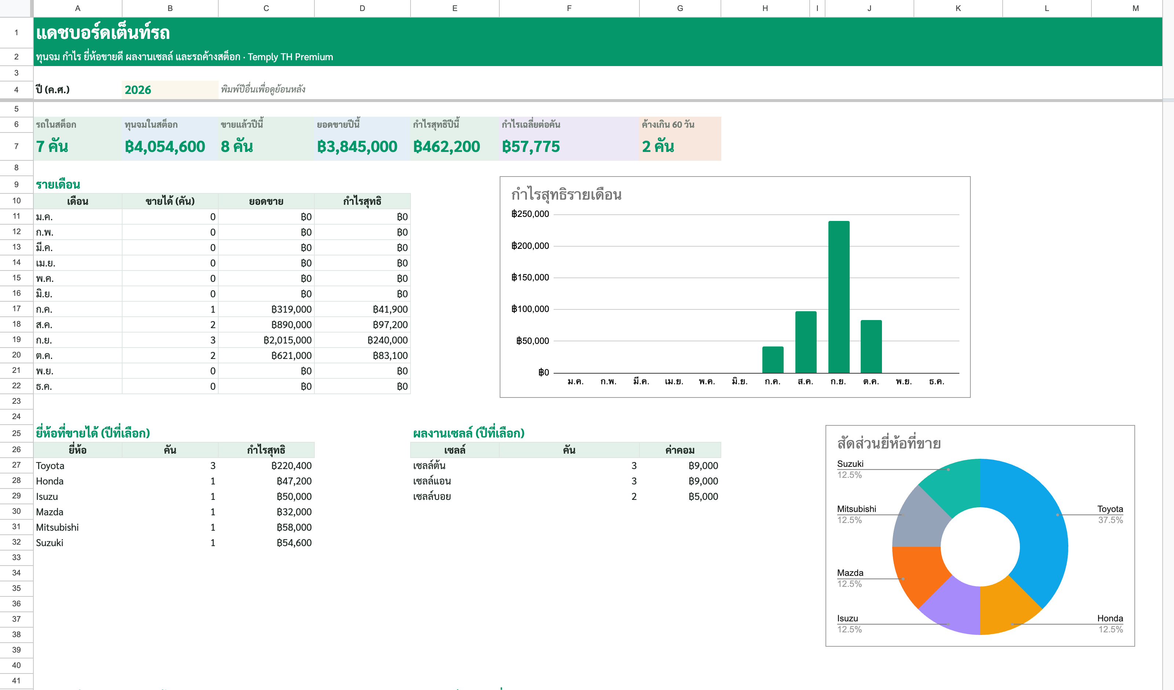Click the Suzuki label in donut chart

tap(850, 464)
